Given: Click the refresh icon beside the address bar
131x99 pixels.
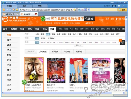Looking at the screenshot, I should pyautogui.click(x=79, y=10).
